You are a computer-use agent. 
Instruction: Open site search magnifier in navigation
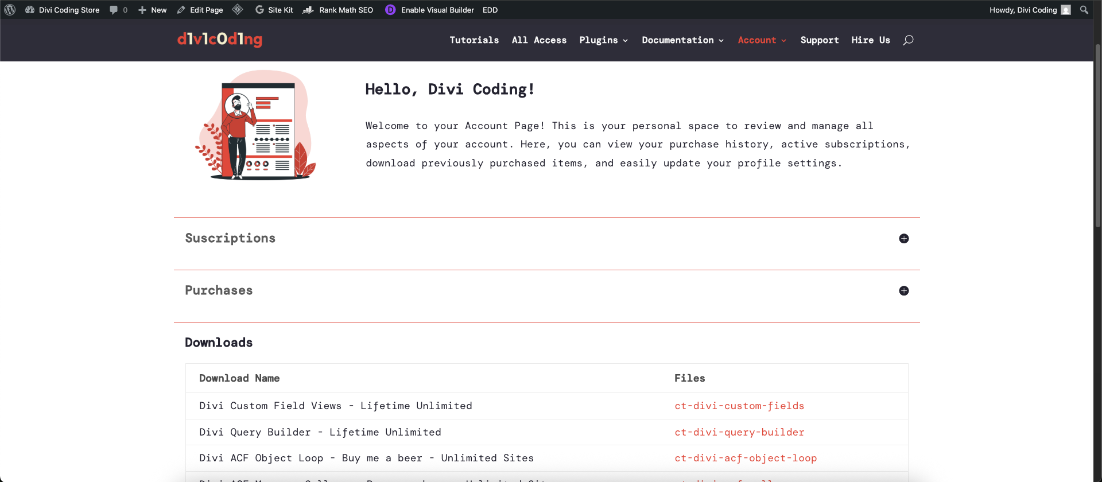(908, 40)
